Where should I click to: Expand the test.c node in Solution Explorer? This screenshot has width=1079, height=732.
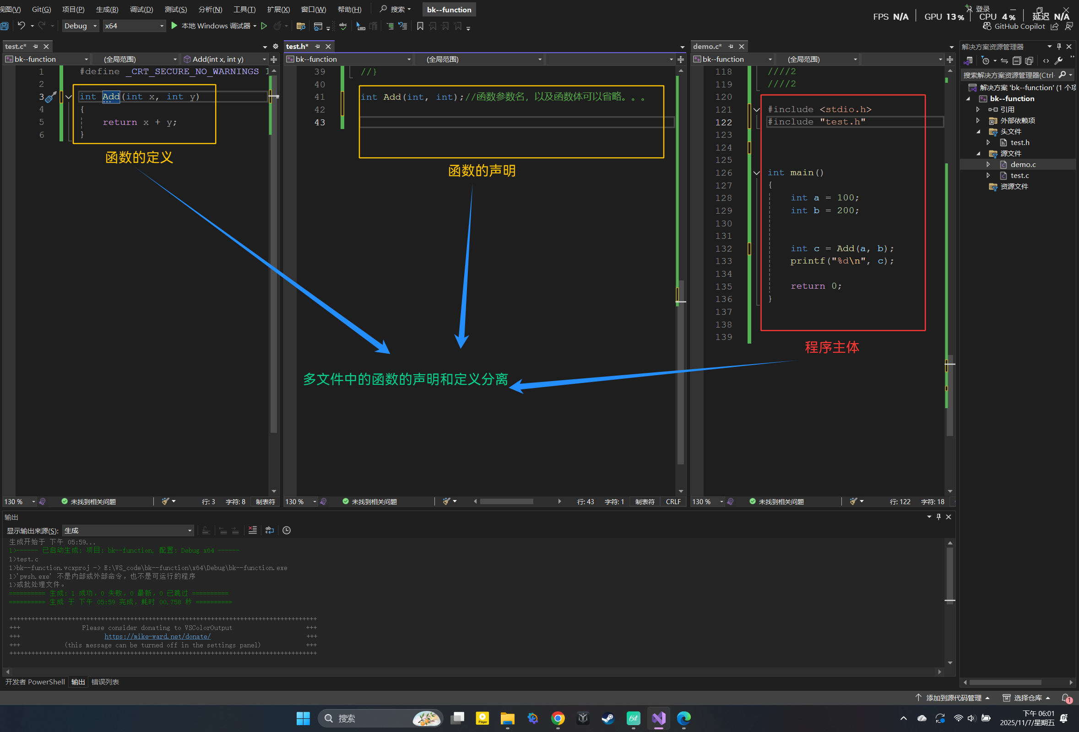point(988,175)
